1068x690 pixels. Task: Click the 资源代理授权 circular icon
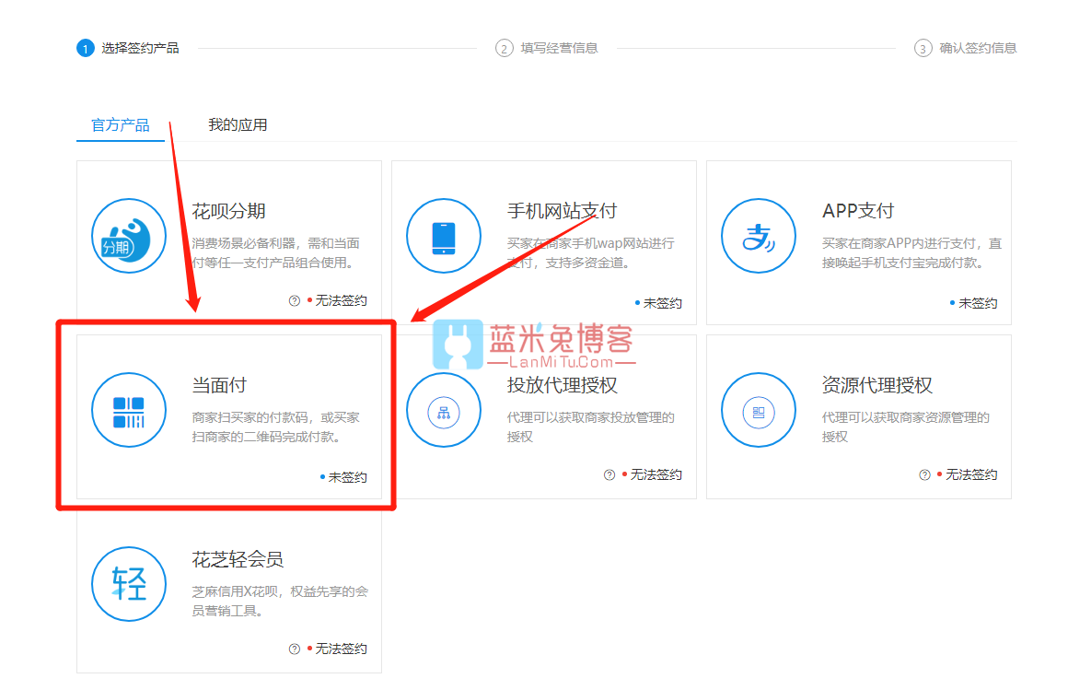(758, 410)
